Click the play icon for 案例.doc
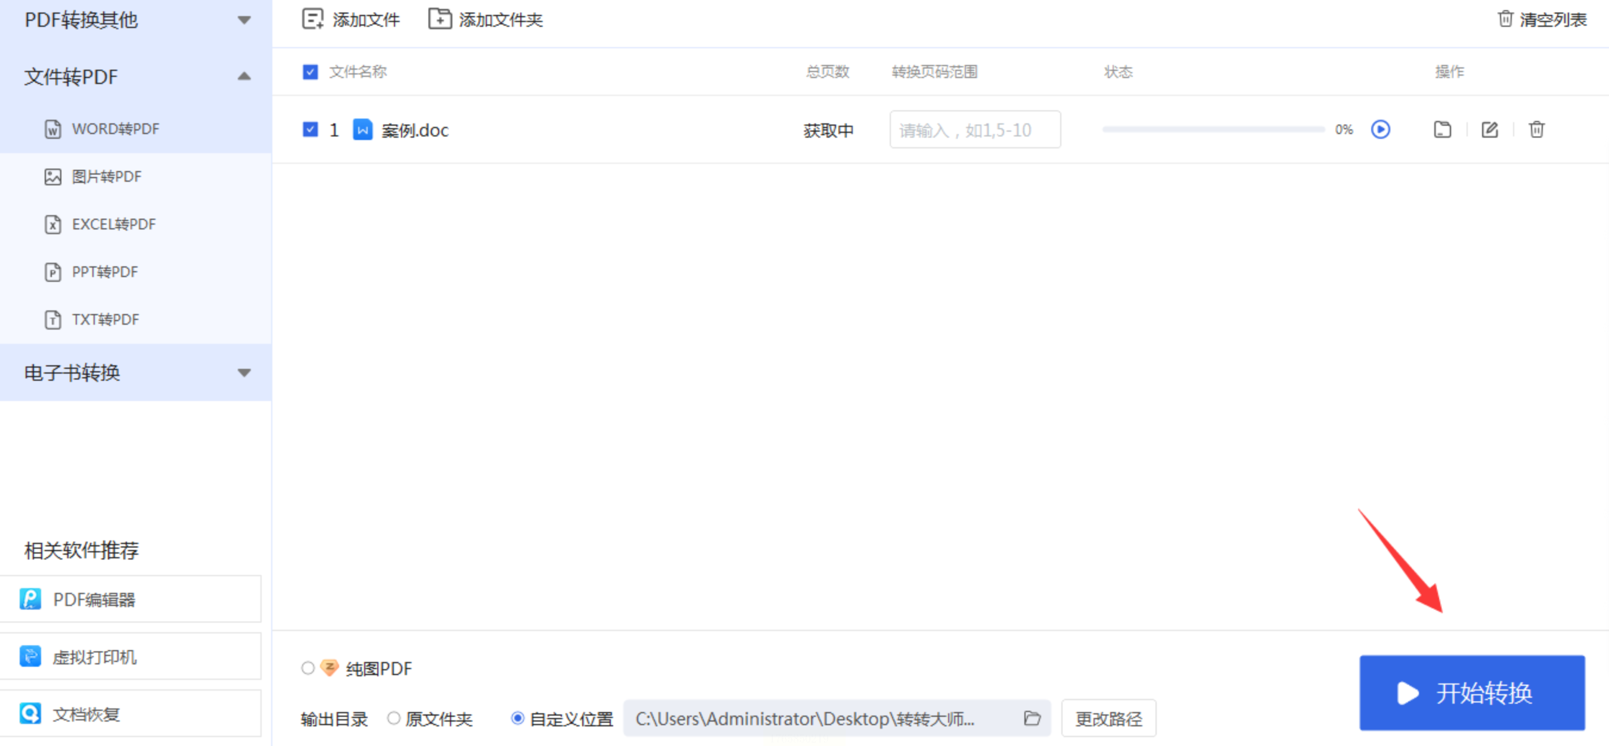Screen dimensions: 1609x746 coord(1380,129)
